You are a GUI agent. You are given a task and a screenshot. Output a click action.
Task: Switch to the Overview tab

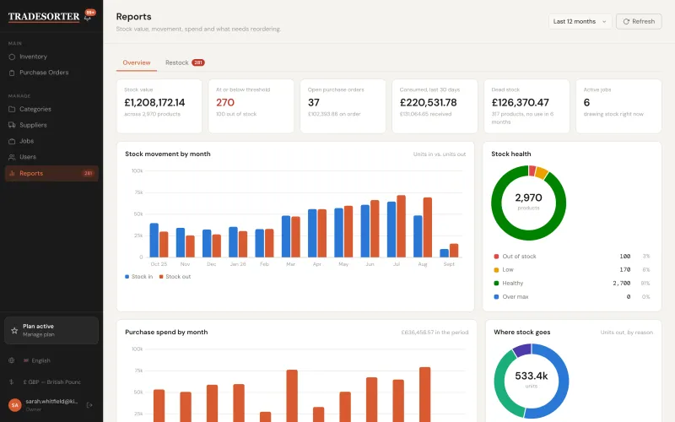click(x=137, y=62)
